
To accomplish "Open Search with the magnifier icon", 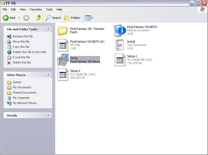I will [x=48, y=18].
